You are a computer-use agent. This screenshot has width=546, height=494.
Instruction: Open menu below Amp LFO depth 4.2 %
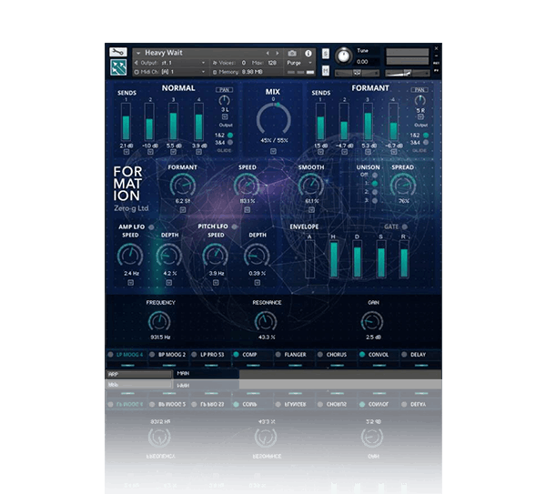(169, 283)
